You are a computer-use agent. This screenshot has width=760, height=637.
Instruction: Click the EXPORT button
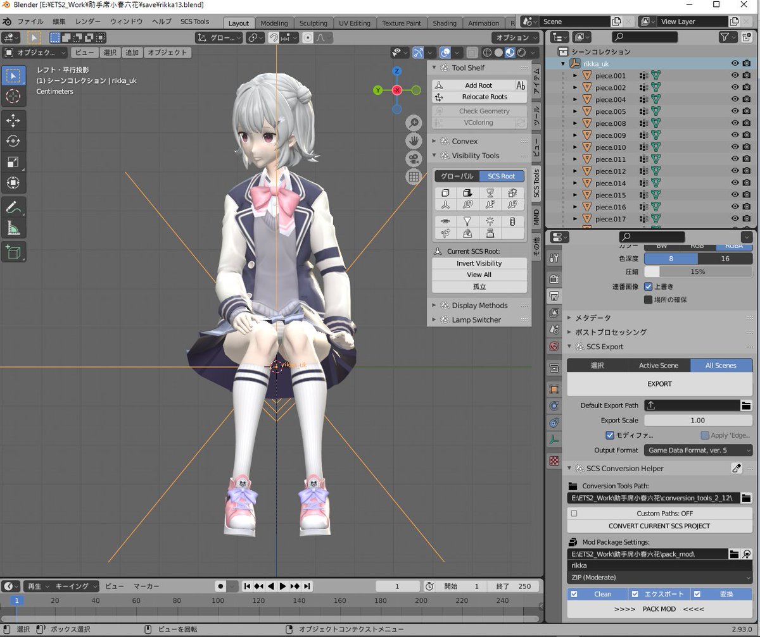pyautogui.click(x=659, y=384)
